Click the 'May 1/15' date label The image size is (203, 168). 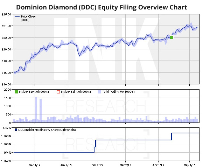[x=190, y=165]
